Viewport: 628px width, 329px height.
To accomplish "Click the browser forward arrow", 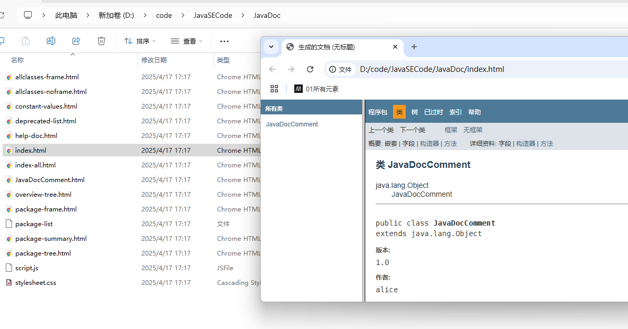I will pos(291,69).
